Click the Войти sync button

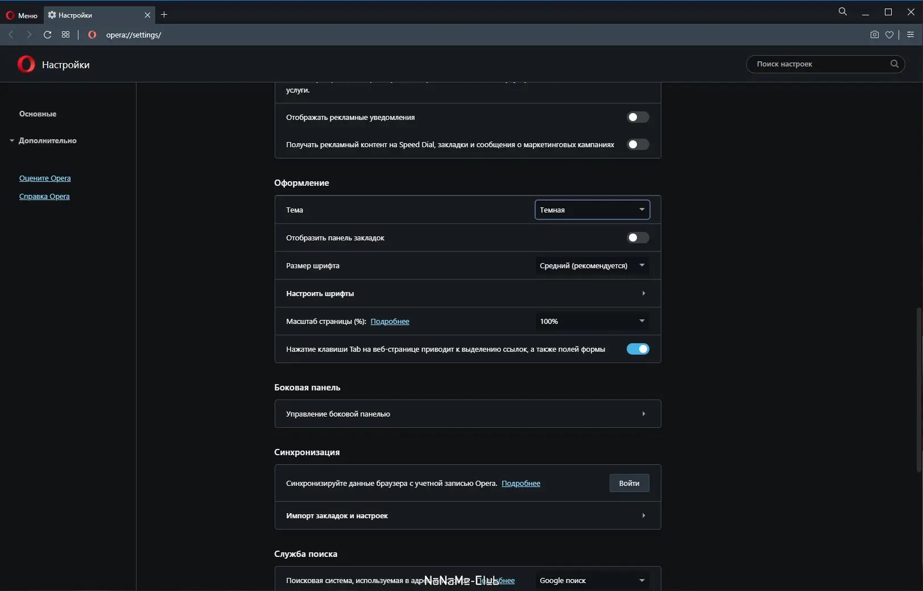click(629, 483)
